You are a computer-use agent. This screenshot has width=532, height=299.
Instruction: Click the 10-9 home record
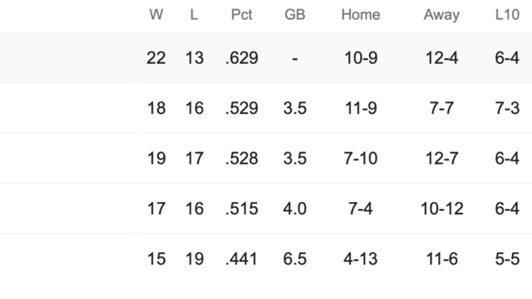[361, 58]
